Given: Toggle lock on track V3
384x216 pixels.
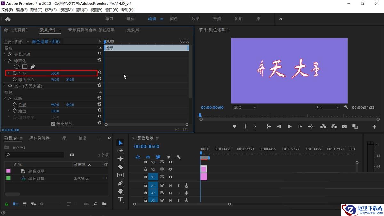Looking at the screenshot, I should coord(146,162).
